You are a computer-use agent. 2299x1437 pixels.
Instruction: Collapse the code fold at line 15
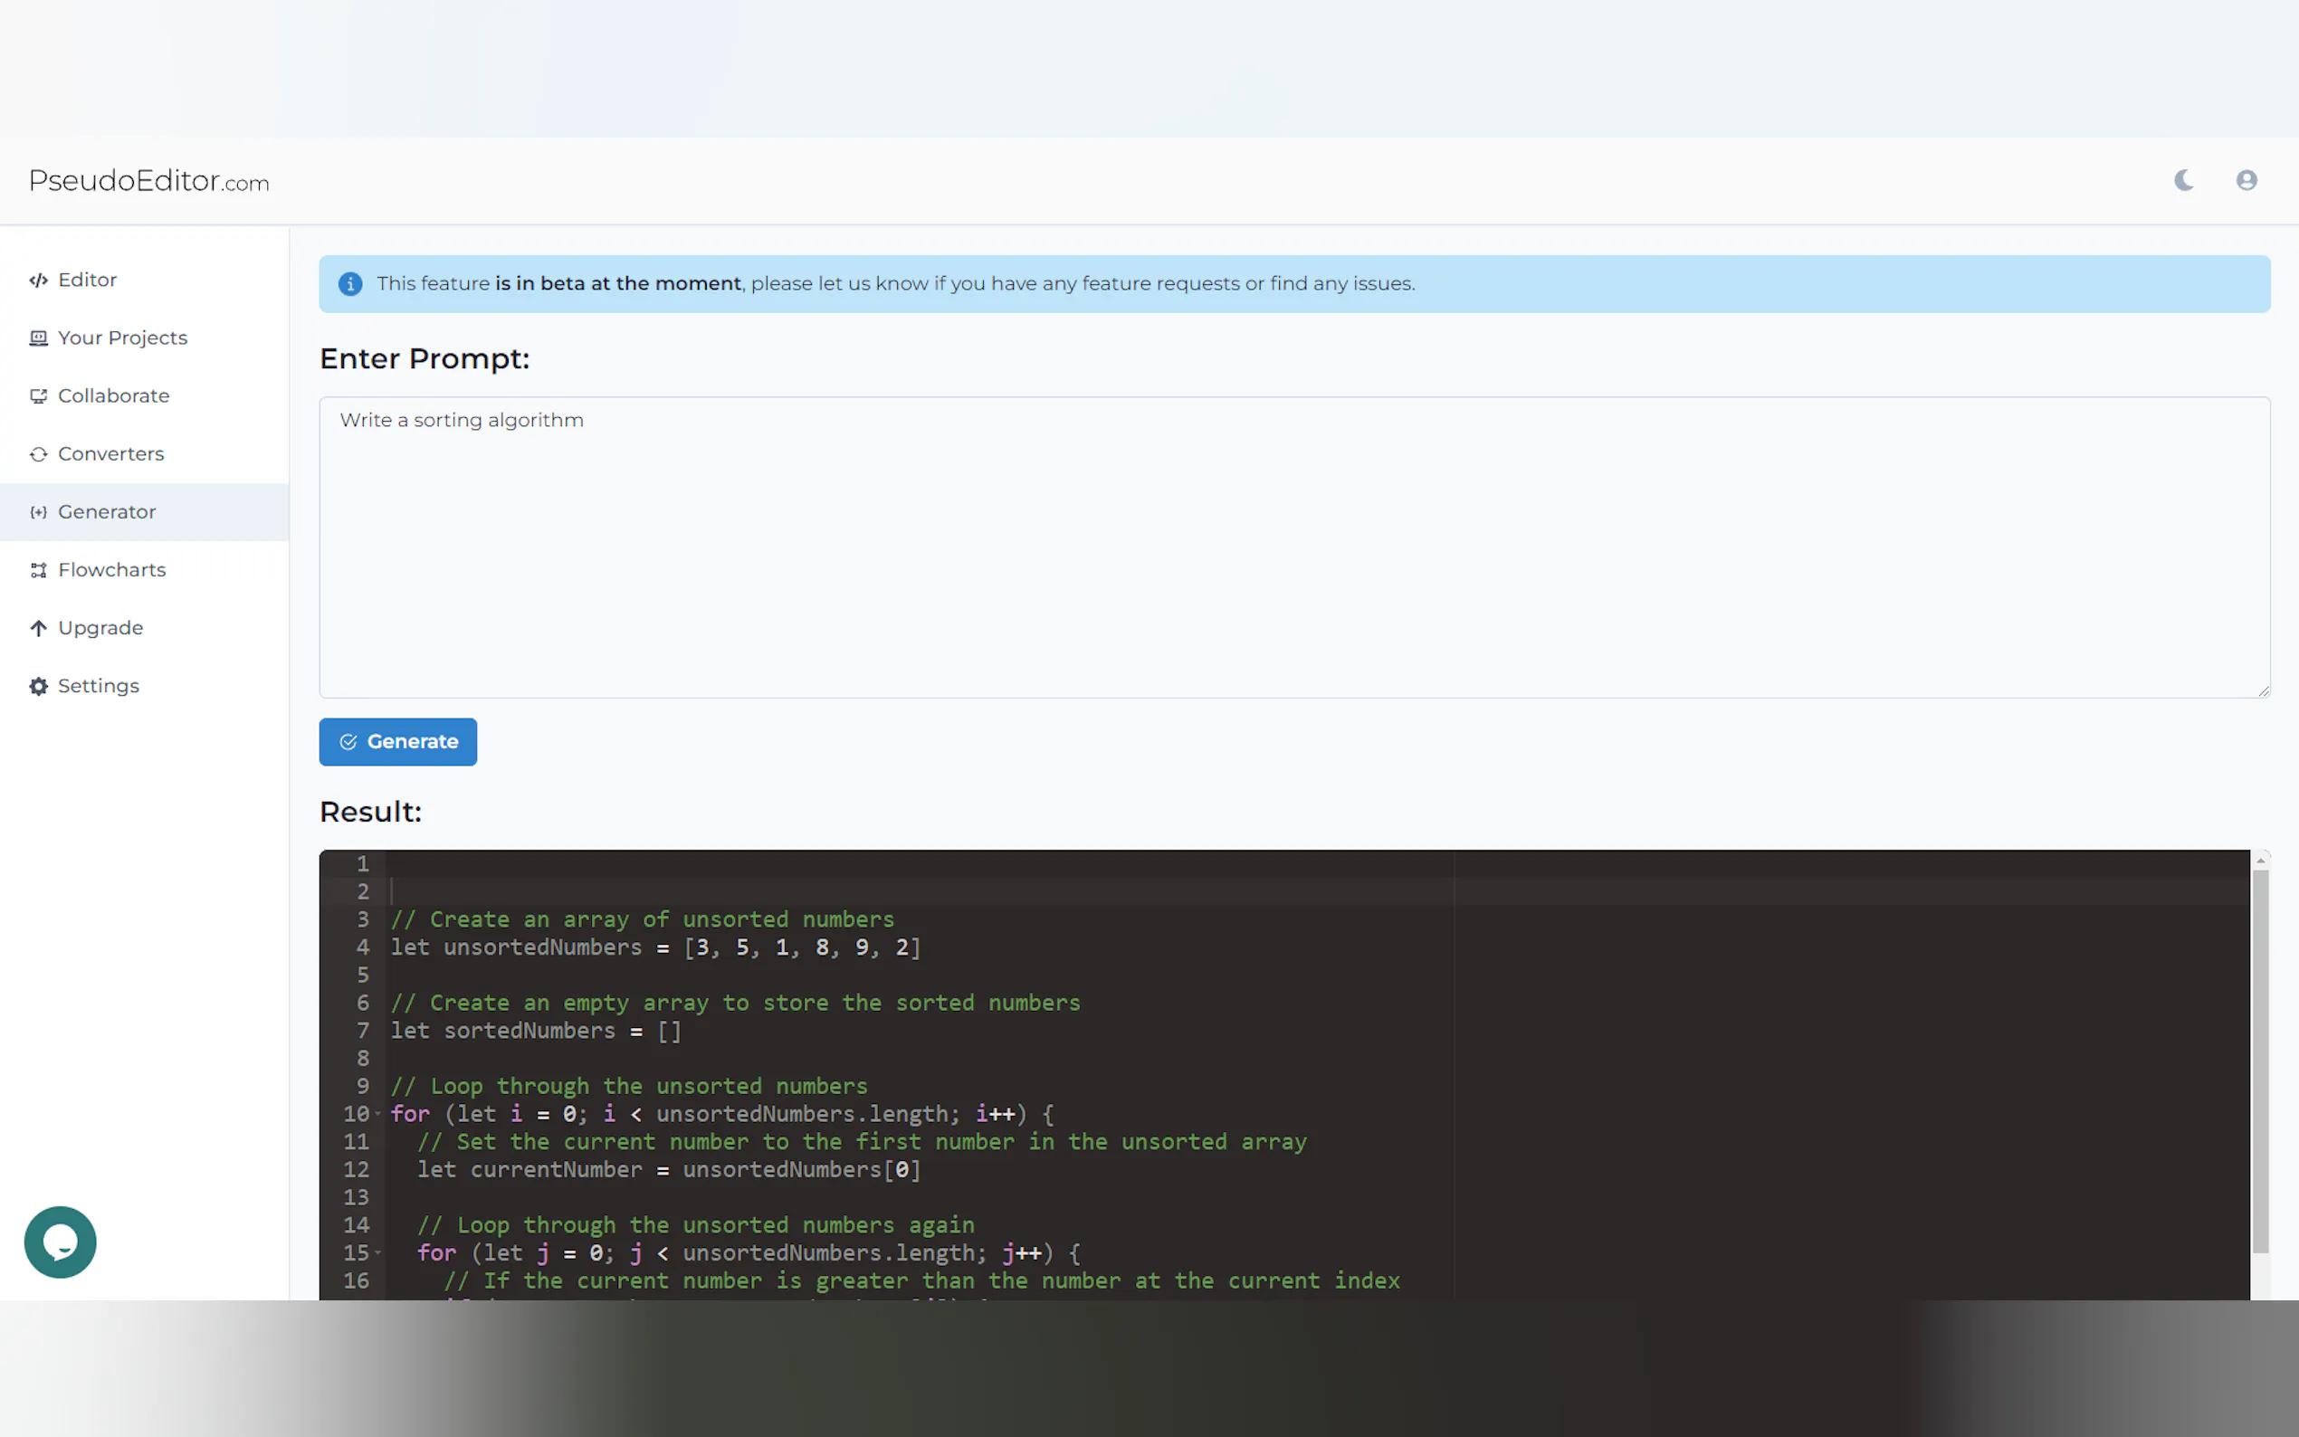pos(378,1253)
